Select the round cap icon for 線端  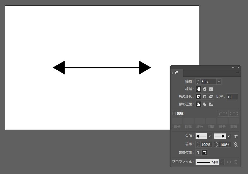coord(205,89)
